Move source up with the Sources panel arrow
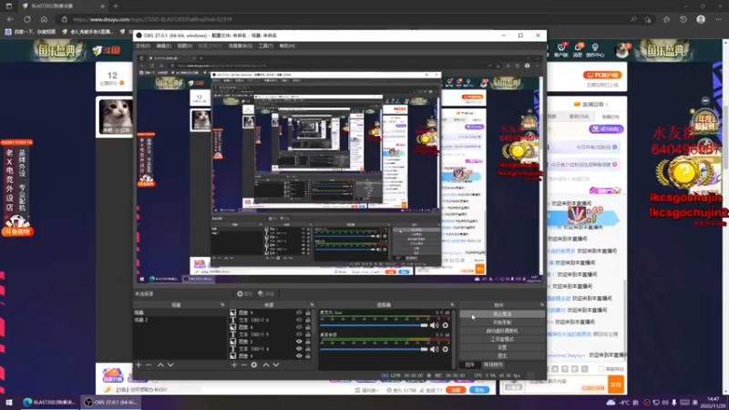The image size is (729, 410). [266, 365]
